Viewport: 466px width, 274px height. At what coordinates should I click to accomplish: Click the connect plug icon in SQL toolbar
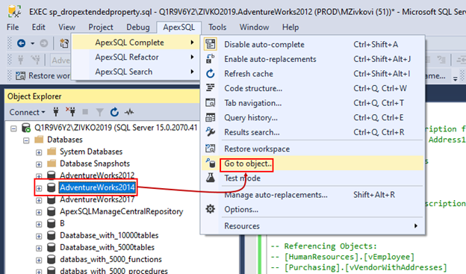tap(20, 60)
